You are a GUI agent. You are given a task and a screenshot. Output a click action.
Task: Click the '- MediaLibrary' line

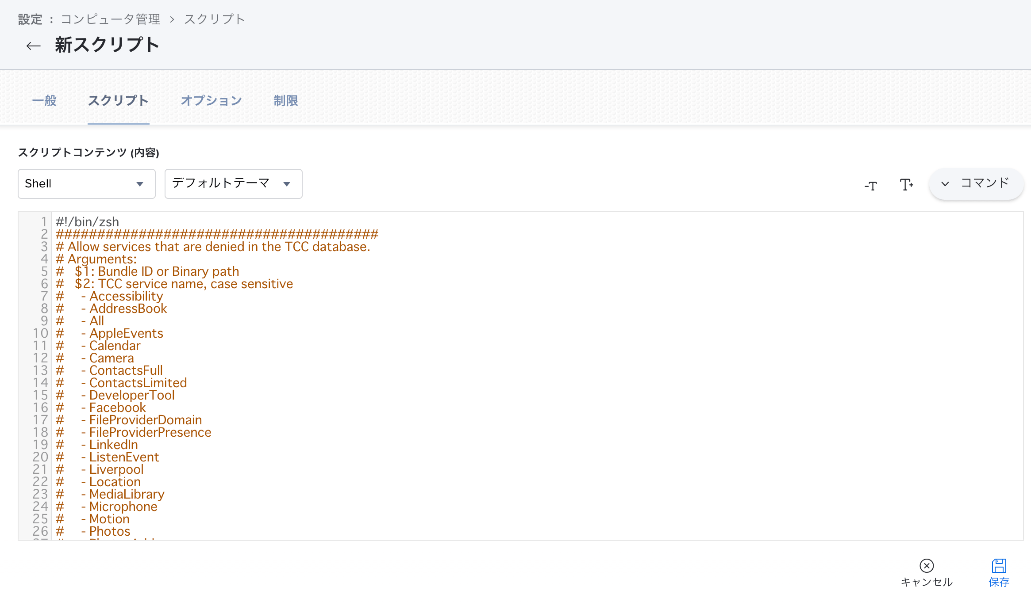(x=110, y=494)
